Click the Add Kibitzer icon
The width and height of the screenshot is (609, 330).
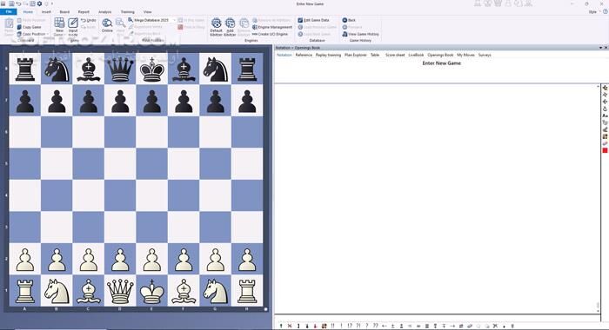point(230,23)
